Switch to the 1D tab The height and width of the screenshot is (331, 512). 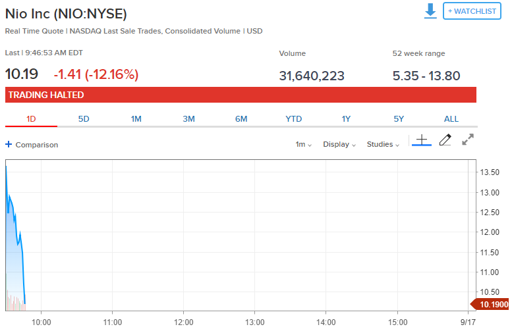click(x=31, y=119)
